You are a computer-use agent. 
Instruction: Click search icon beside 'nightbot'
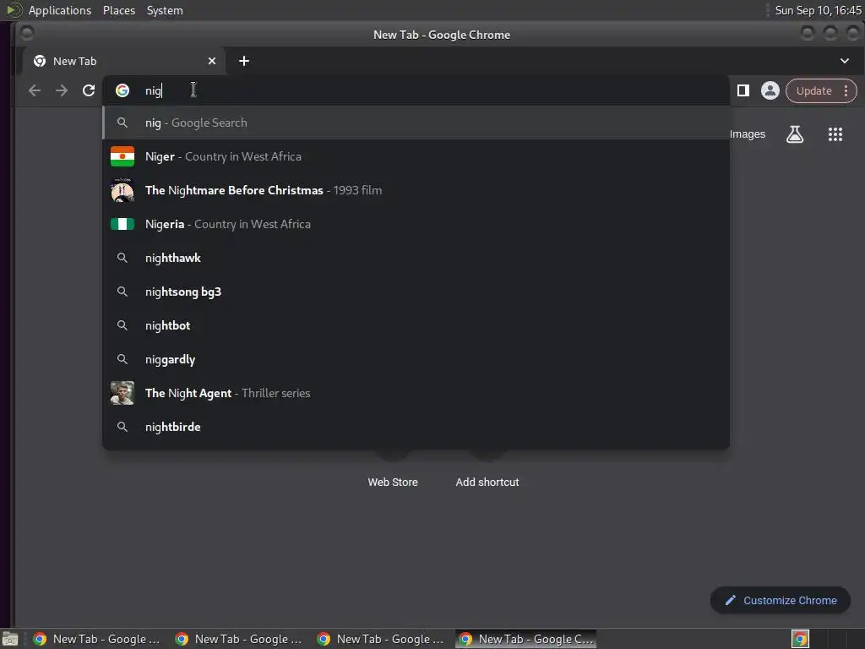[122, 325]
